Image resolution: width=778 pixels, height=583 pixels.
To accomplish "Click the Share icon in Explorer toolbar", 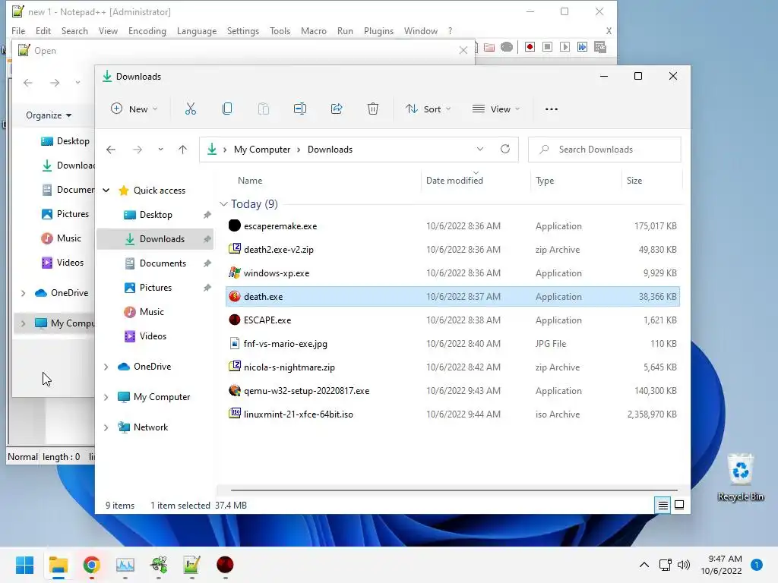I will [x=337, y=109].
